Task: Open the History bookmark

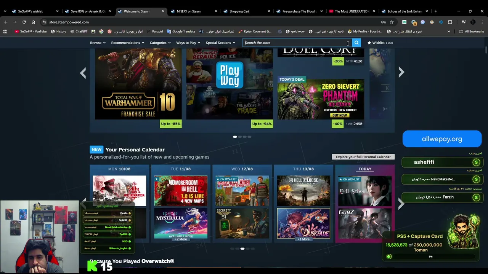Action: 58,32
